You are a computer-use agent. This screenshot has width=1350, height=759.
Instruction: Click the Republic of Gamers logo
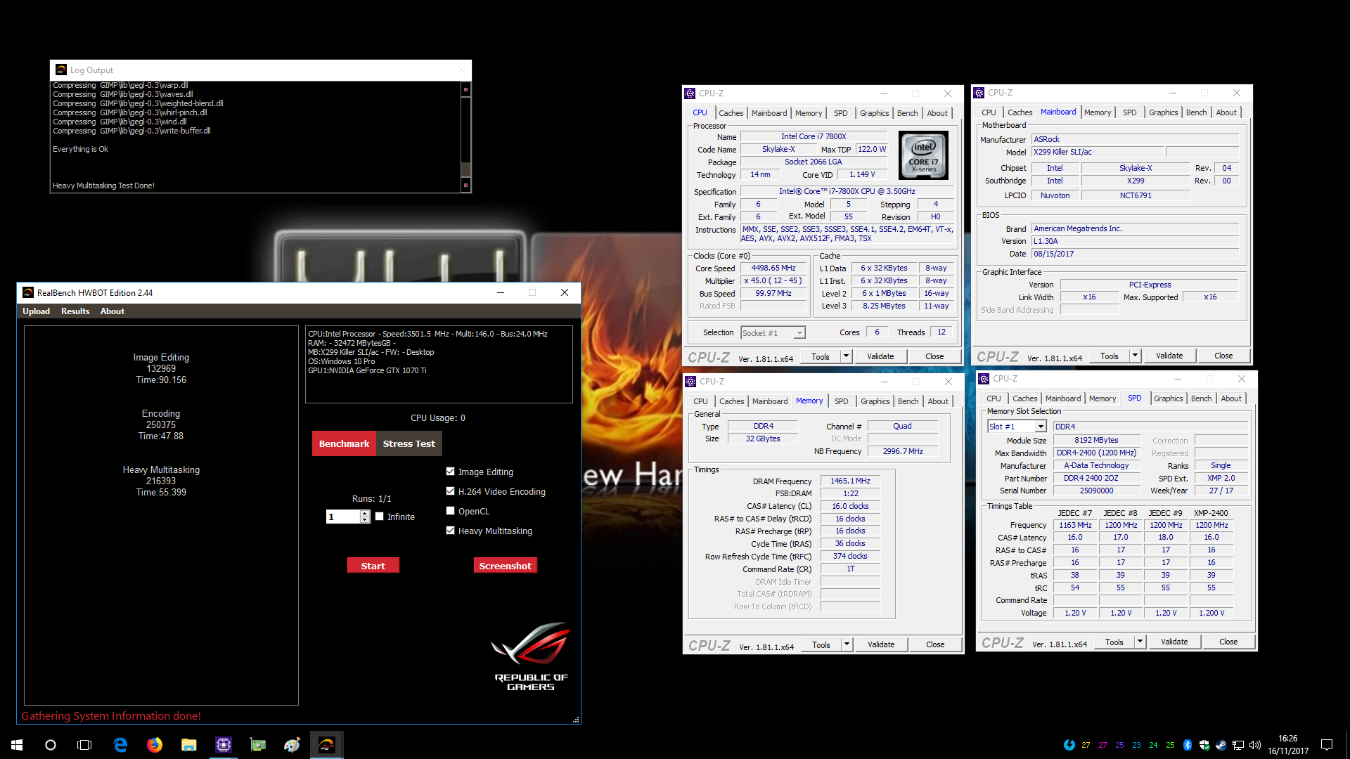pyautogui.click(x=531, y=656)
